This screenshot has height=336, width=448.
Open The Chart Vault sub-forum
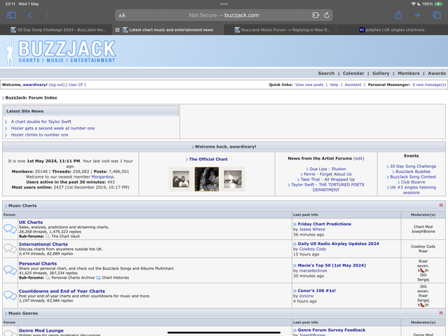[66, 237]
